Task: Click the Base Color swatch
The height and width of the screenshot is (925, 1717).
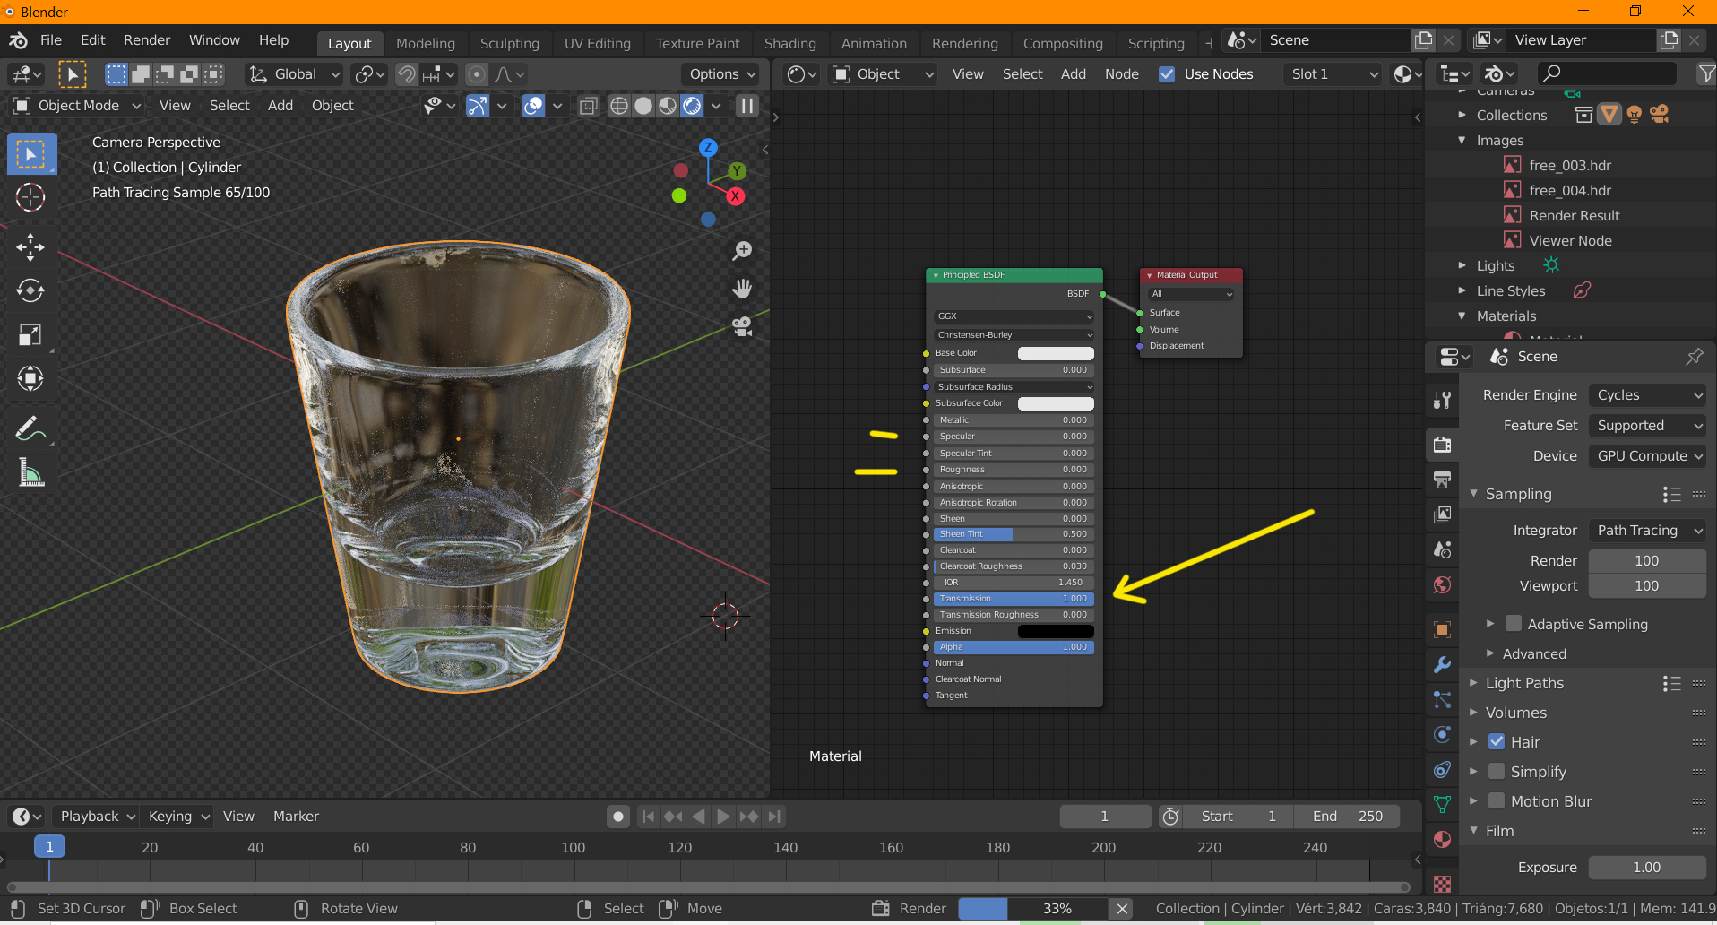Action: coord(1055,353)
